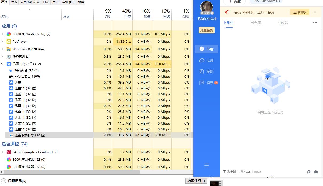This screenshot has height=186, width=323.
Task: Click 立即领取 to claim the membership gift
Action: (x=299, y=12)
